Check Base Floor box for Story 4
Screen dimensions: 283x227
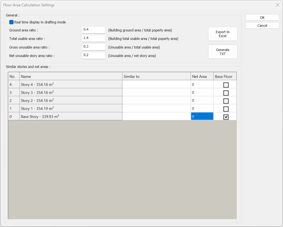coord(226,85)
